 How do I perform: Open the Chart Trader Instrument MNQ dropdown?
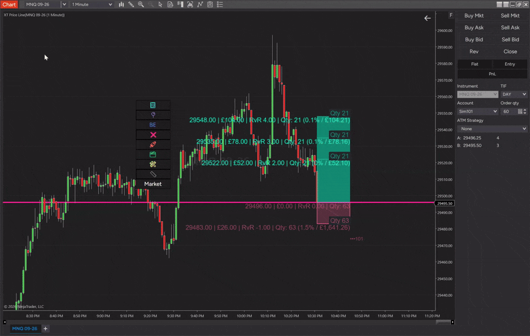point(478,94)
